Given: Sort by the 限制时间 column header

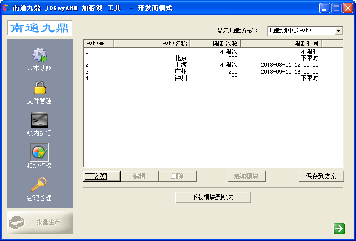Looking at the screenshot, I should click(281, 43).
